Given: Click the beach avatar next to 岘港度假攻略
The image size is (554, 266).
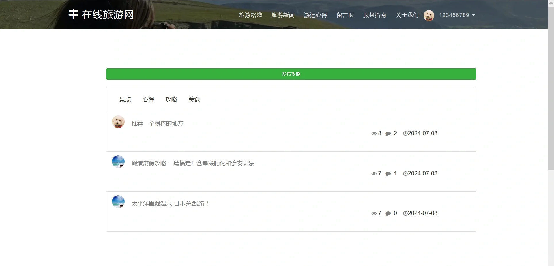Looking at the screenshot, I should 118,162.
